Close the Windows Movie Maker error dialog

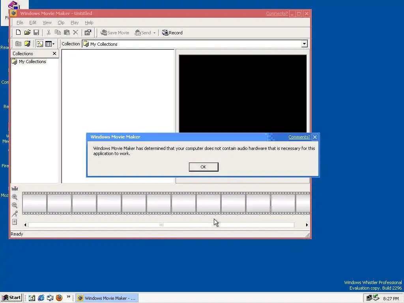314,137
